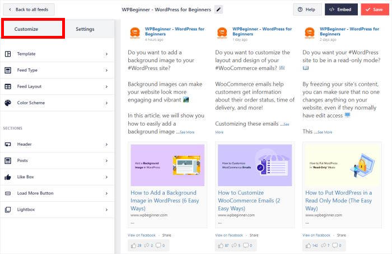
Task: Click WPBeginner avatar on 2 days ago post
Action: [310, 33]
